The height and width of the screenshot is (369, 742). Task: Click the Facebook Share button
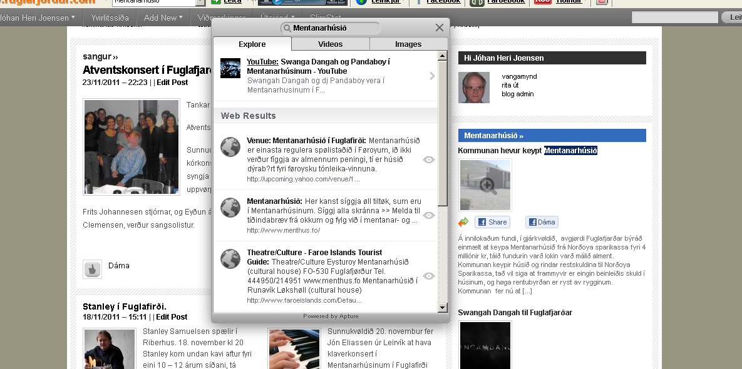(492, 222)
